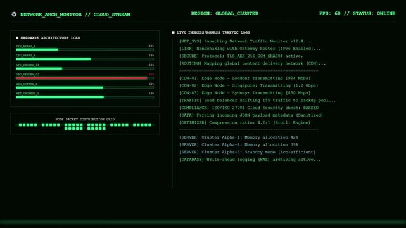Screen dimensions: 406x228
Task: Click the CPU_ARRAY_A label
Action: coord(25,46)
